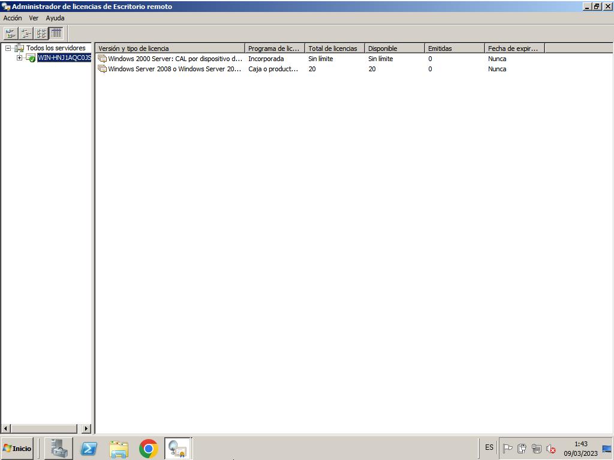Screen dimensions: 614x460
Task: Select the details view toolbar icon
Action: coord(56,33)
